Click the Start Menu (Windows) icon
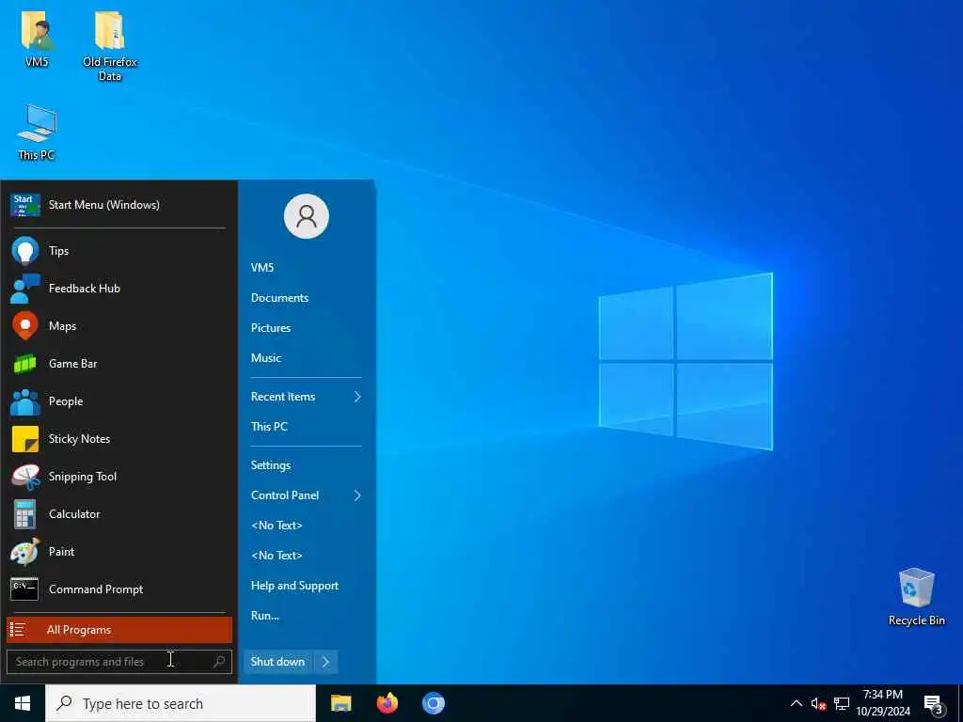Viewport: 963px width, 722px height. click(x=25, y=205)
